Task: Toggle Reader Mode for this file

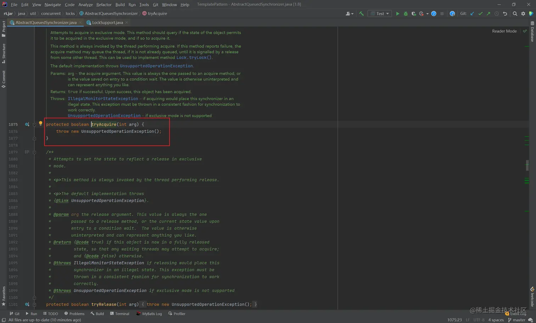Action: click(x=504, y=31)
